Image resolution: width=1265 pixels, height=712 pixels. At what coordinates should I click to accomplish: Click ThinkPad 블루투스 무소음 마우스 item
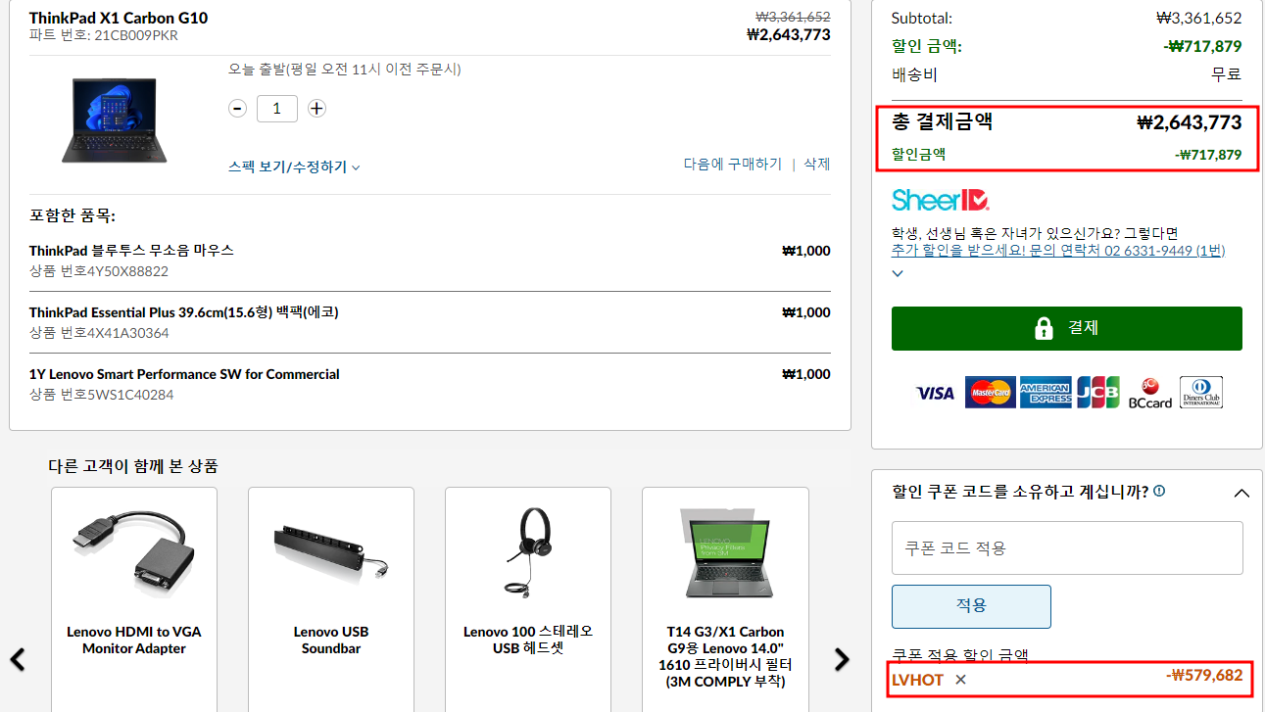click(131, 251)
